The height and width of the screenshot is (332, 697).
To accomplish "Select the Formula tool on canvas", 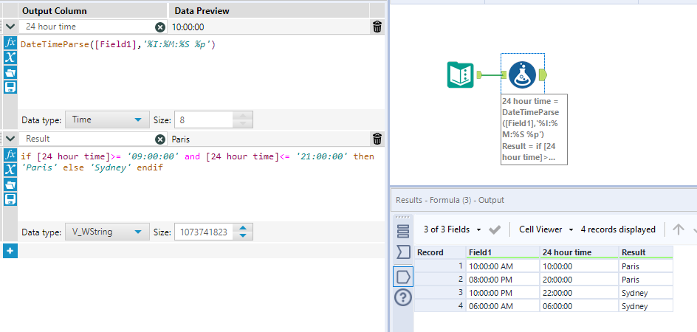I will coord(522,75).
